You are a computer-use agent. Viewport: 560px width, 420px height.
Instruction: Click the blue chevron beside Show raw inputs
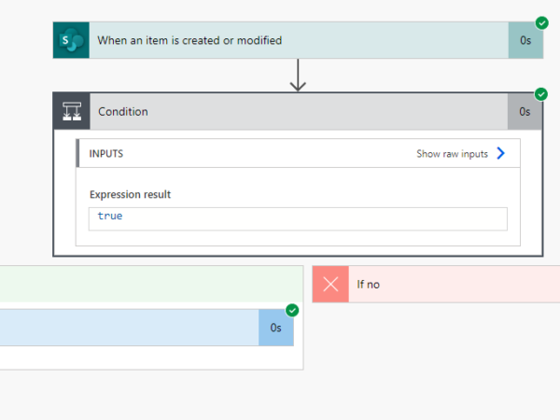[501, 154]
